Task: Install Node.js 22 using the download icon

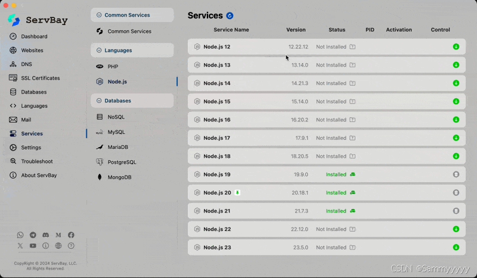Action: point(456,229)
